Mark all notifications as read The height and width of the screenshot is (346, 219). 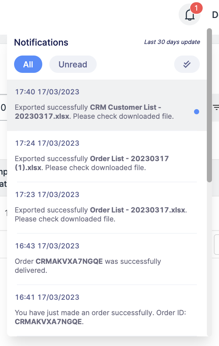[x=187, y=64]
